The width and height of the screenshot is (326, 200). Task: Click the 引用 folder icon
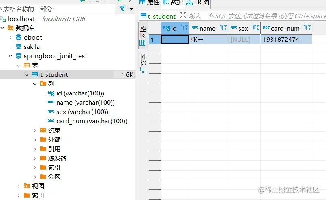tap(43, 149)
